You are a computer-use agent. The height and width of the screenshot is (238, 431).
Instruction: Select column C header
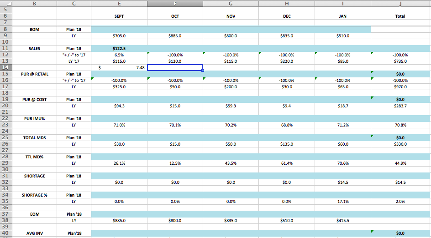74,3
